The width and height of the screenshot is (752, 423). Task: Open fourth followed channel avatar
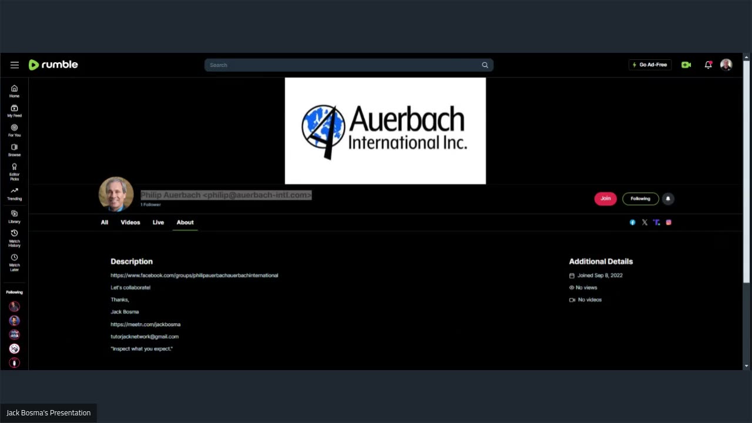click(14, 349)
